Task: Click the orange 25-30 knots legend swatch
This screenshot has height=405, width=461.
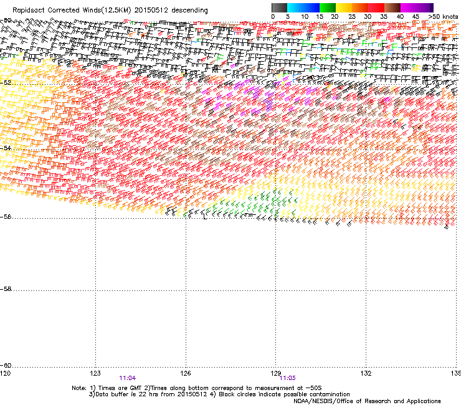Action: click(x=360, y=7)
